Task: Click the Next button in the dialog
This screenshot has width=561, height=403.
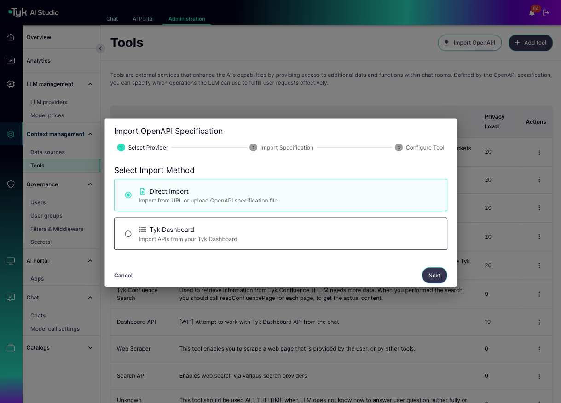Action: [434, 275]
